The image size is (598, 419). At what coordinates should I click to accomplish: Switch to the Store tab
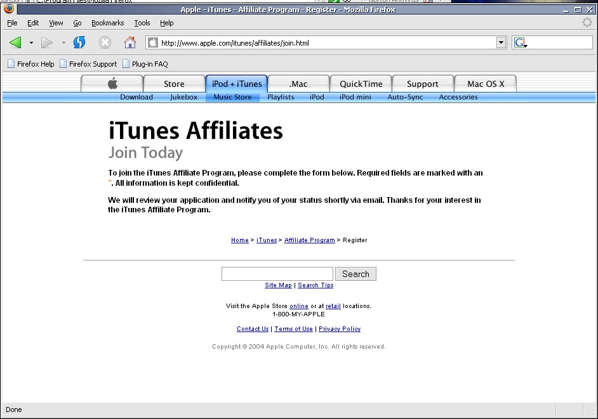pyautogui.click(x=174, y=84)
